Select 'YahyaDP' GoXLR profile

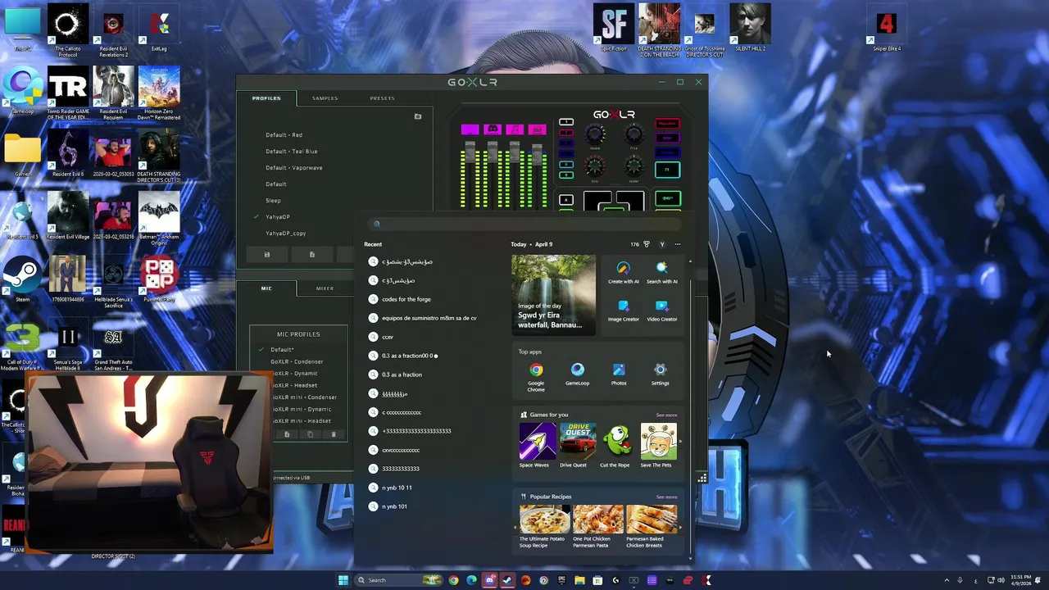click(x=277, y=217)
